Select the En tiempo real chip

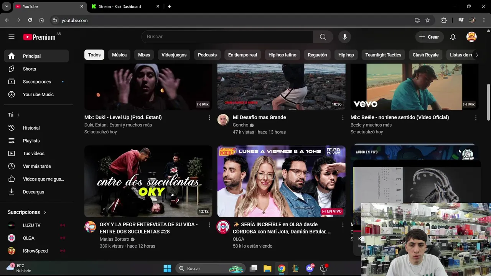point(242,55)
